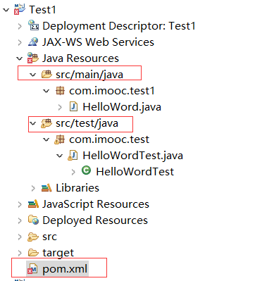Select the src/main/java label
Image resolution: width=255 pixels, height=281 pixels.
(x=89, y=75)
